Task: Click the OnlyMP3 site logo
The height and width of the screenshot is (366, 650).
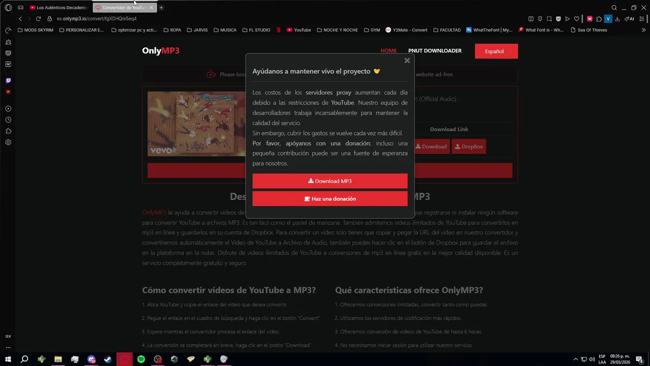Action: point(160,50)
